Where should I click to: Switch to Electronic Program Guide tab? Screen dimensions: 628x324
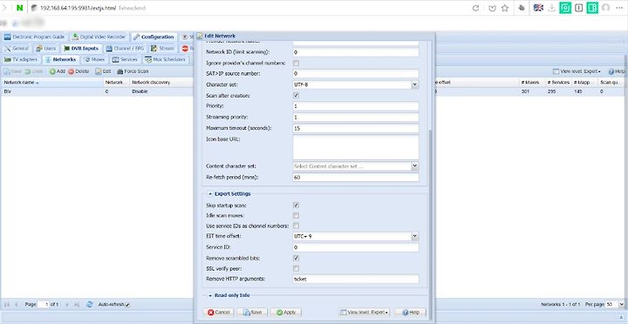pos(34,37)
